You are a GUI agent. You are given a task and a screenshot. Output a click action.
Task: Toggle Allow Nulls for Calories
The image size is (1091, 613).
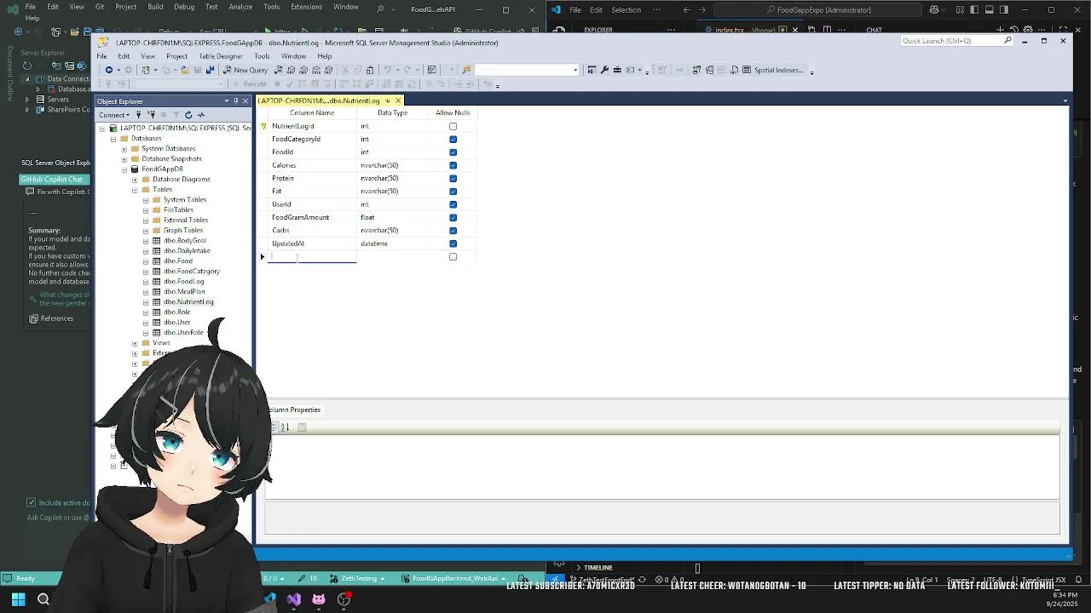pyautogui.click(x=453, y=165)
